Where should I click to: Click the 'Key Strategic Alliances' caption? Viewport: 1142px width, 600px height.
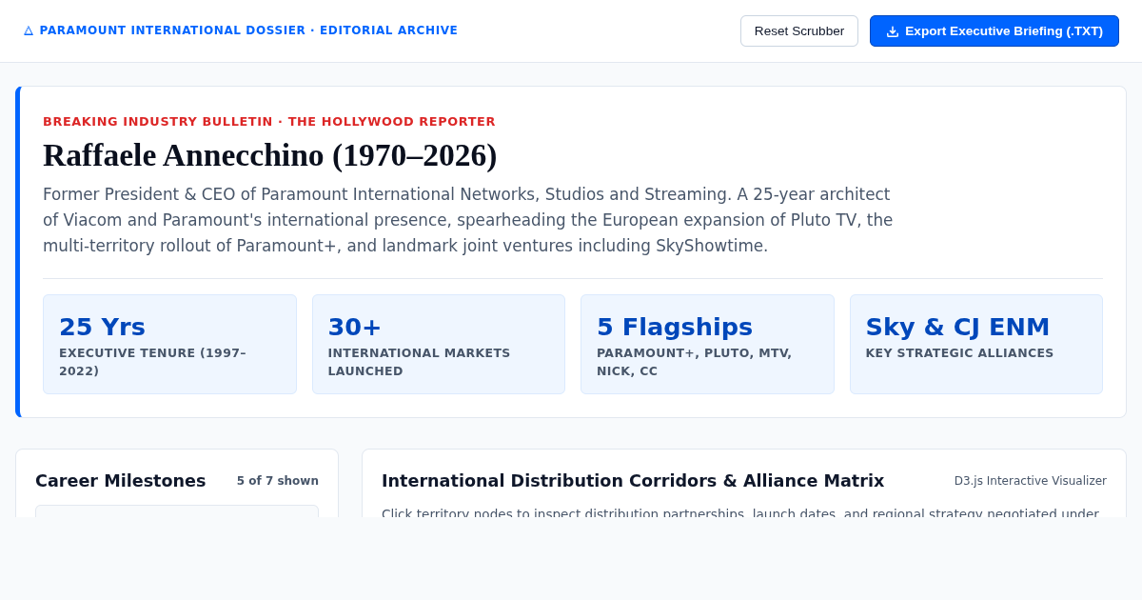coord(959,353)
